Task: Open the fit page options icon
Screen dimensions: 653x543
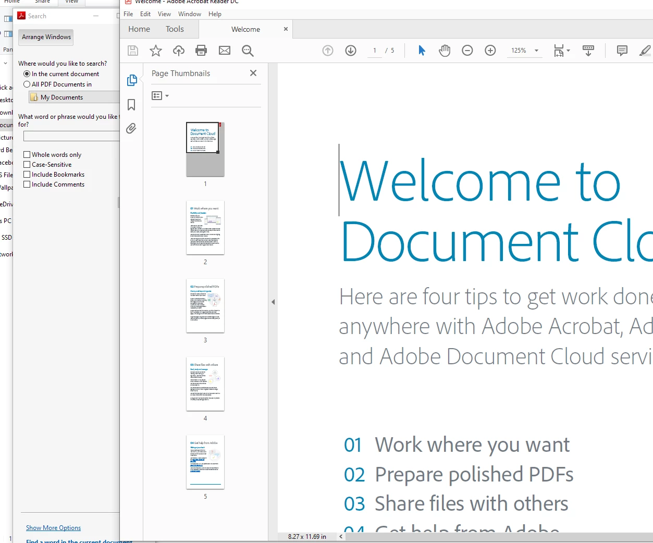Action: [x=559, y=51]
